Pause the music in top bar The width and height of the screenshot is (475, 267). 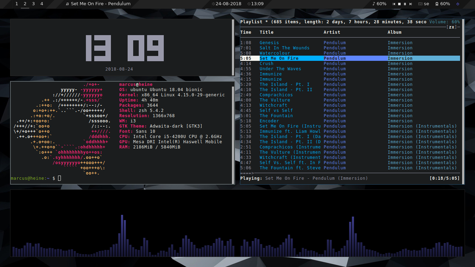tap(405, 4)
